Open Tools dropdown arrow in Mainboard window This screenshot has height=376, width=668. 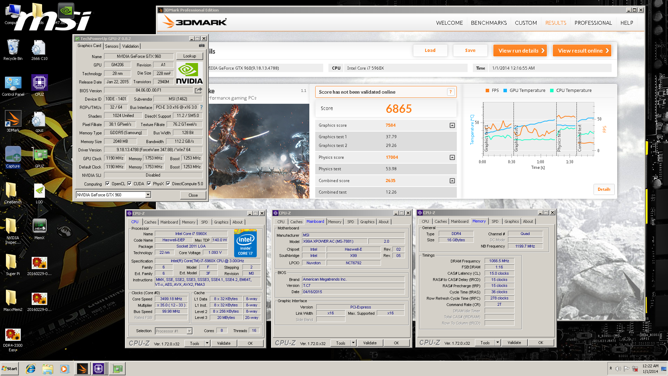tap(353, 343)
